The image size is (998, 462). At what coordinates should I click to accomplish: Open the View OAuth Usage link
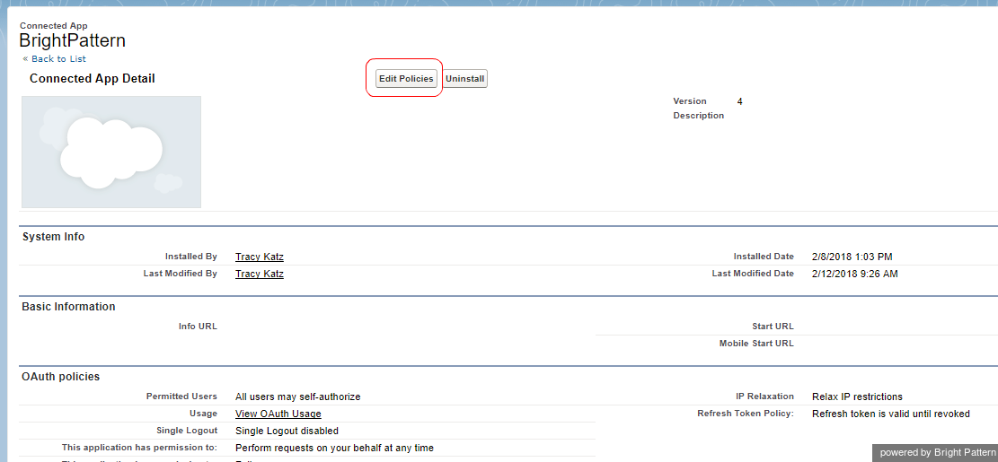[x=278, y=414]
